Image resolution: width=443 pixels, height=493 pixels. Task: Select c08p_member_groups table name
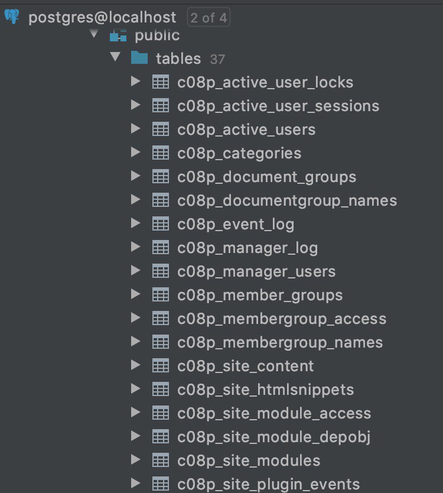(260, 296)
